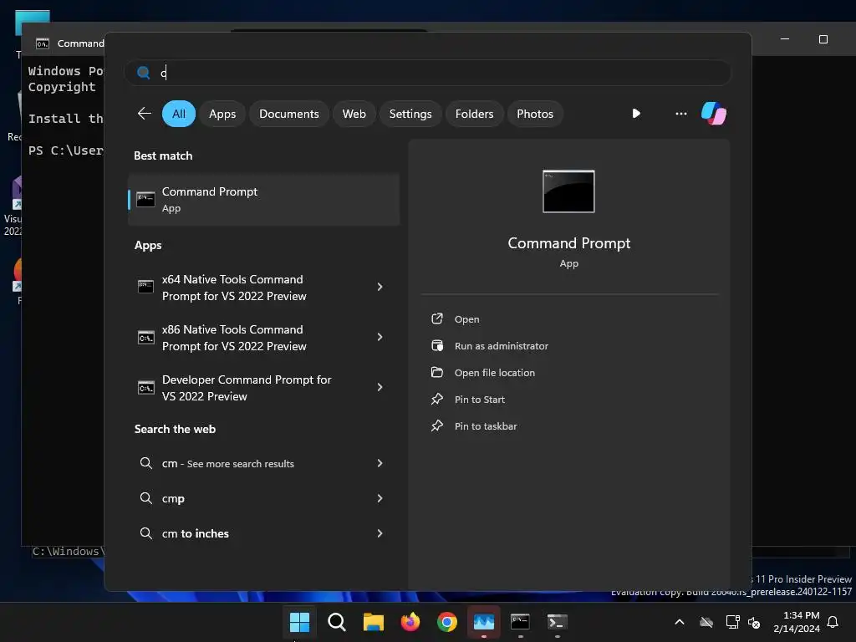Click x86 Native Tools Command Prompt icon

coord(145,338)
